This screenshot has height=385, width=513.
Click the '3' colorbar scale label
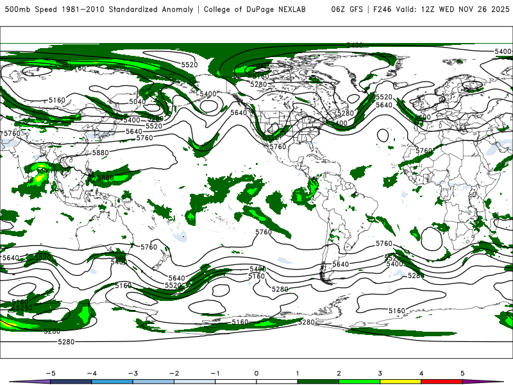click(x=380, y=373)
